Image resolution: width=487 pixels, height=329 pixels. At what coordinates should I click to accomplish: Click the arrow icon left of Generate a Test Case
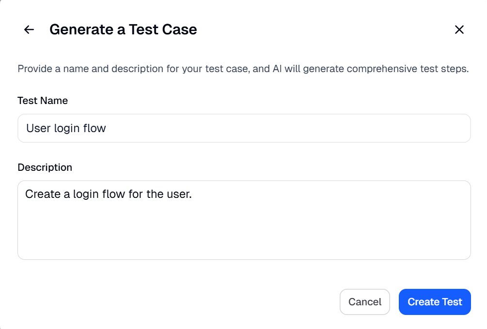(x=29, y=30)
